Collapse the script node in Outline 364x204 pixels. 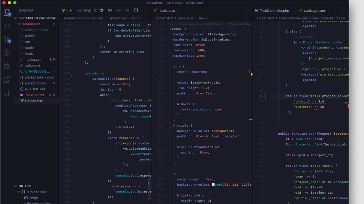21,198
